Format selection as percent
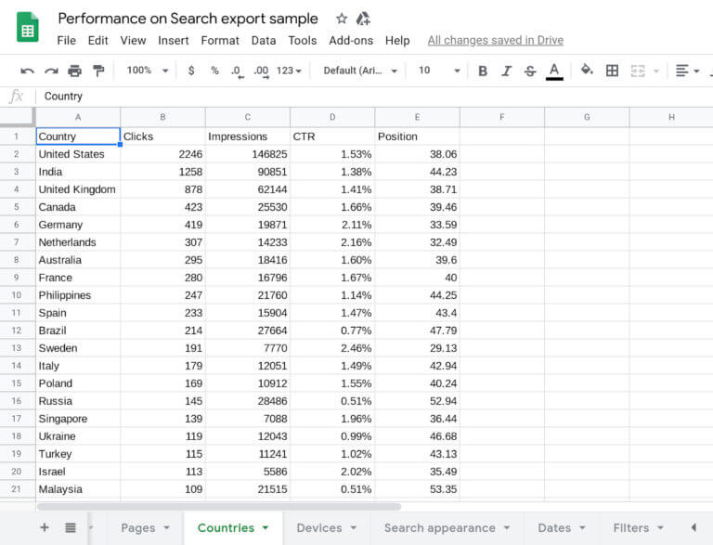This screenshot has width=713, height=545. pos(214,71)
